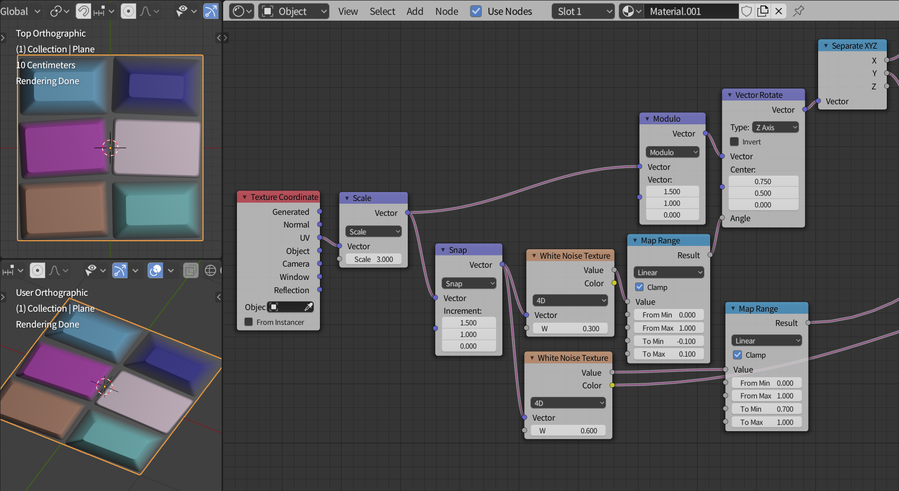Click the pin icon in the material header
This screenshot has height=491, width=899.
click(799, 11)
